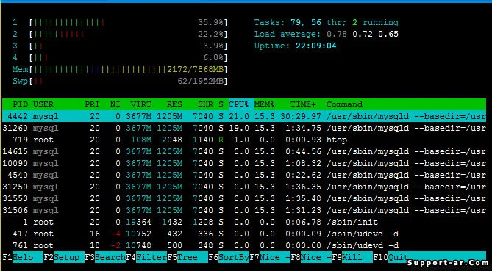The height and width of the screenshot is (271, 492).
Task: Select F9 Kill in footer
Action: (352, 257)
